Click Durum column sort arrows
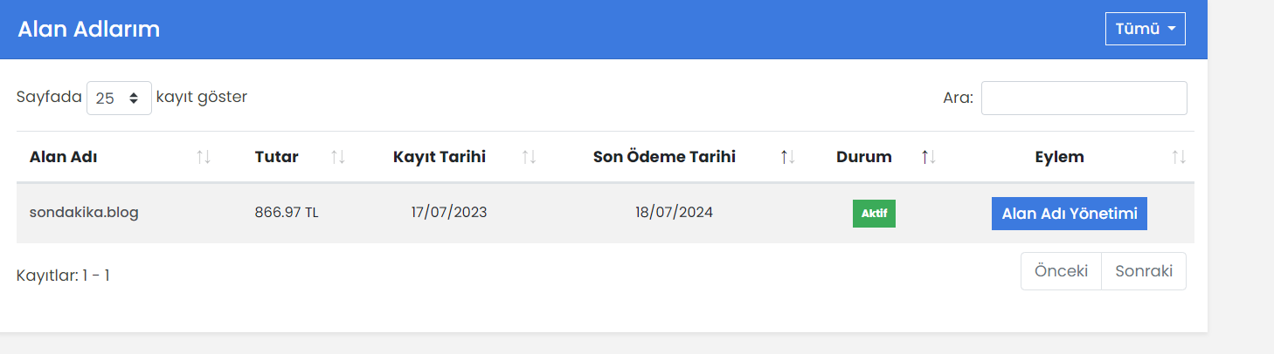The image size is (1274, 354). (929, 157)
